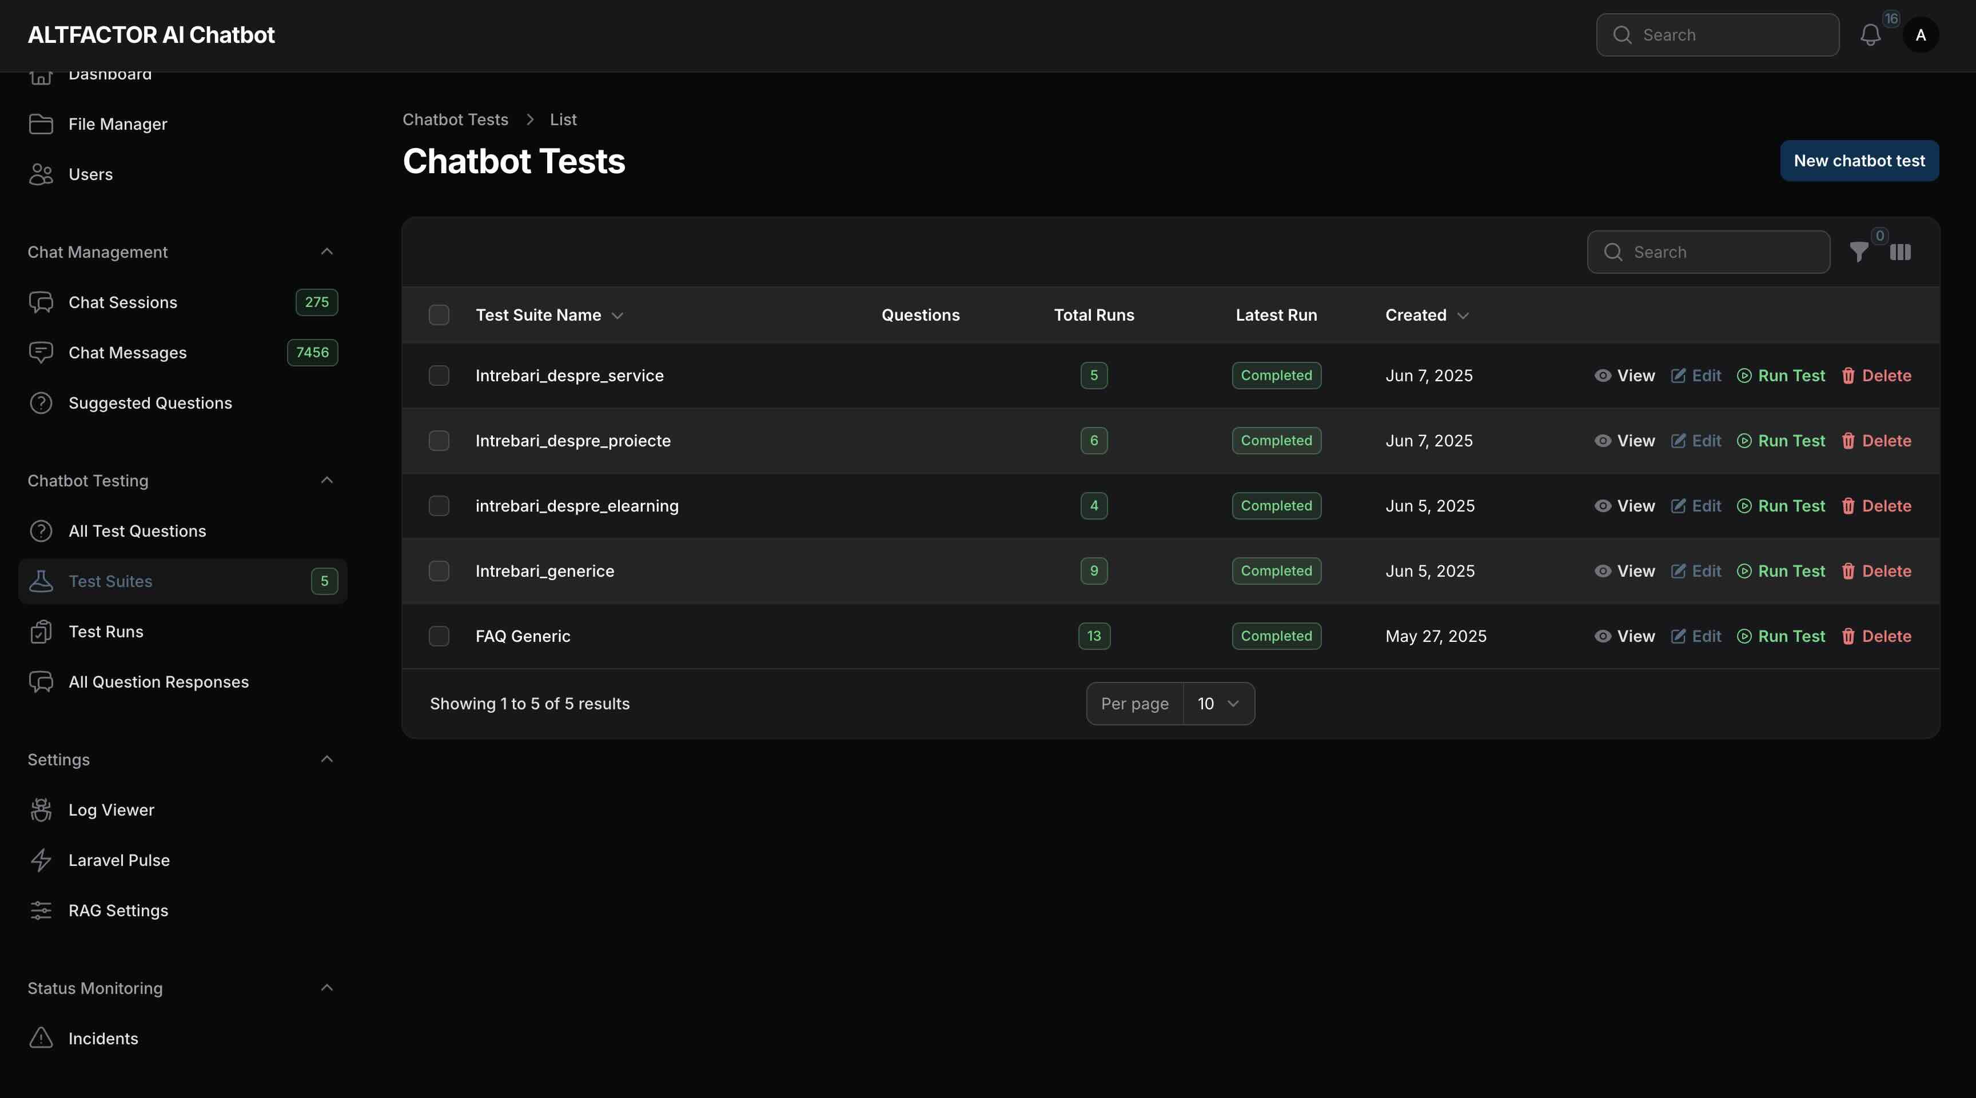This screenshot has width=1976, height=1098.
Task: Open Suggested Questions via its icon
Action: (41, 404)
